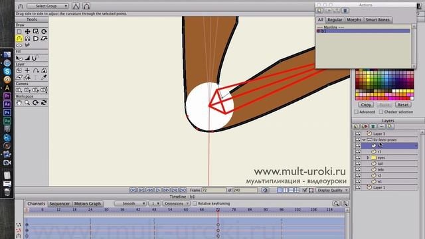Viewport: 425px width, 239px height.
Task: Switch to the Morphs actions tab
Action: click(354, 20)
